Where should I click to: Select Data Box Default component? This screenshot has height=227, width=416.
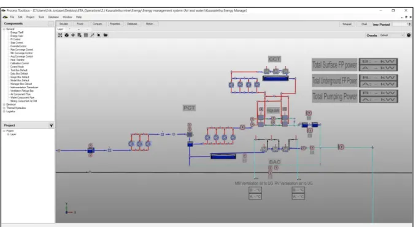click(19, 74)
